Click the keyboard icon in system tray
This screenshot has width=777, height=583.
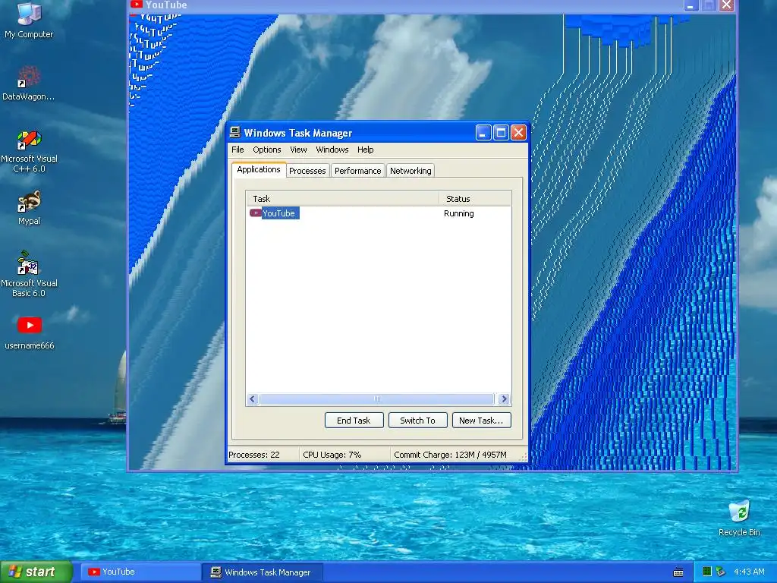678,572
